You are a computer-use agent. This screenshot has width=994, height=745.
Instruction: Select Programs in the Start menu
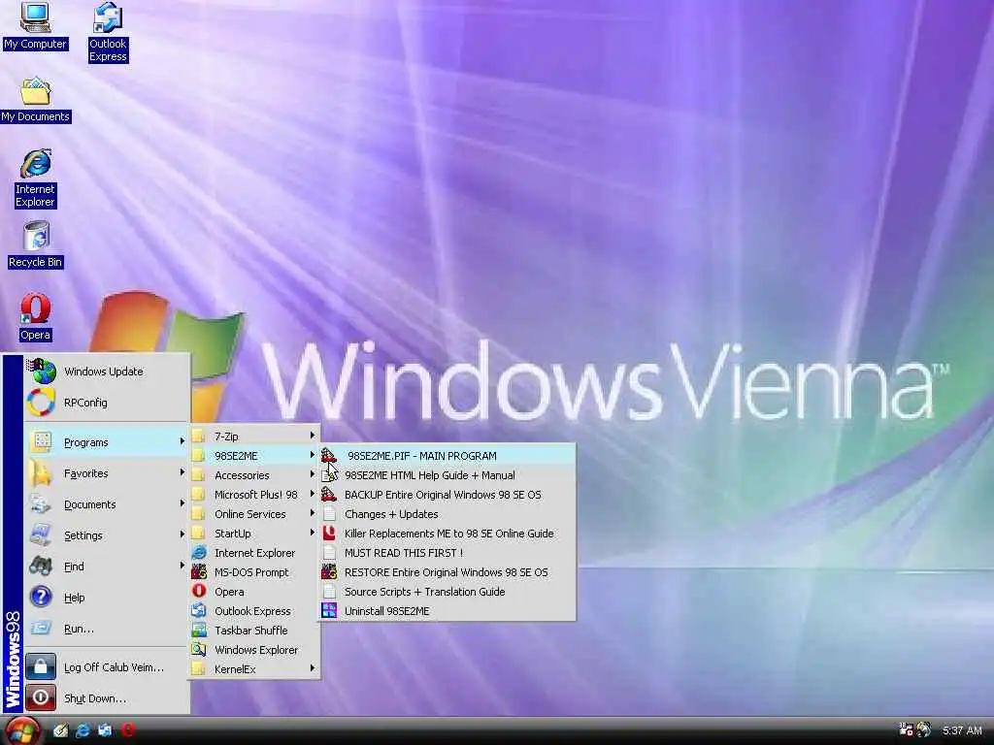(107, 441)
